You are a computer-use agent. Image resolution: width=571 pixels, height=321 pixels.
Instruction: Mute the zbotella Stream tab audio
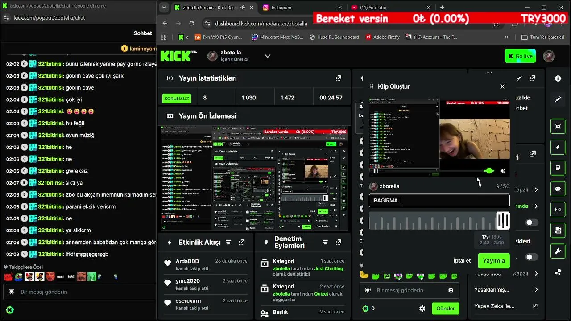(x=243, y=8)
